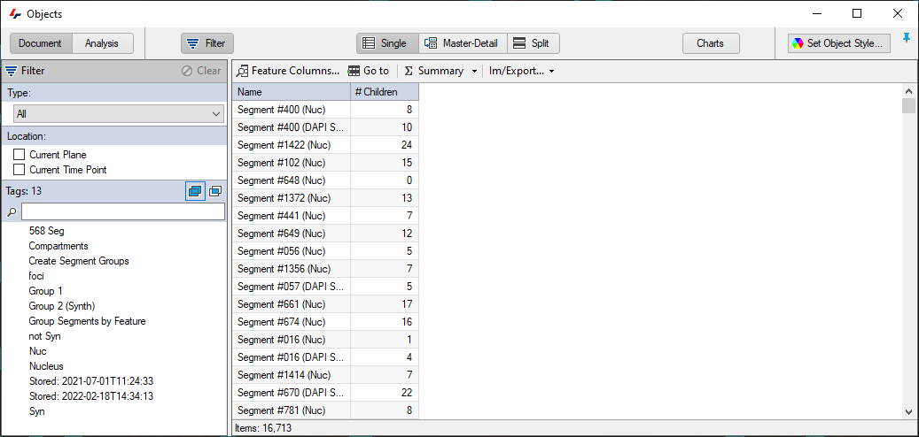Select Stored: 2022-02-18T14:34:13 tag
The image size is (919, 437).
91,396
